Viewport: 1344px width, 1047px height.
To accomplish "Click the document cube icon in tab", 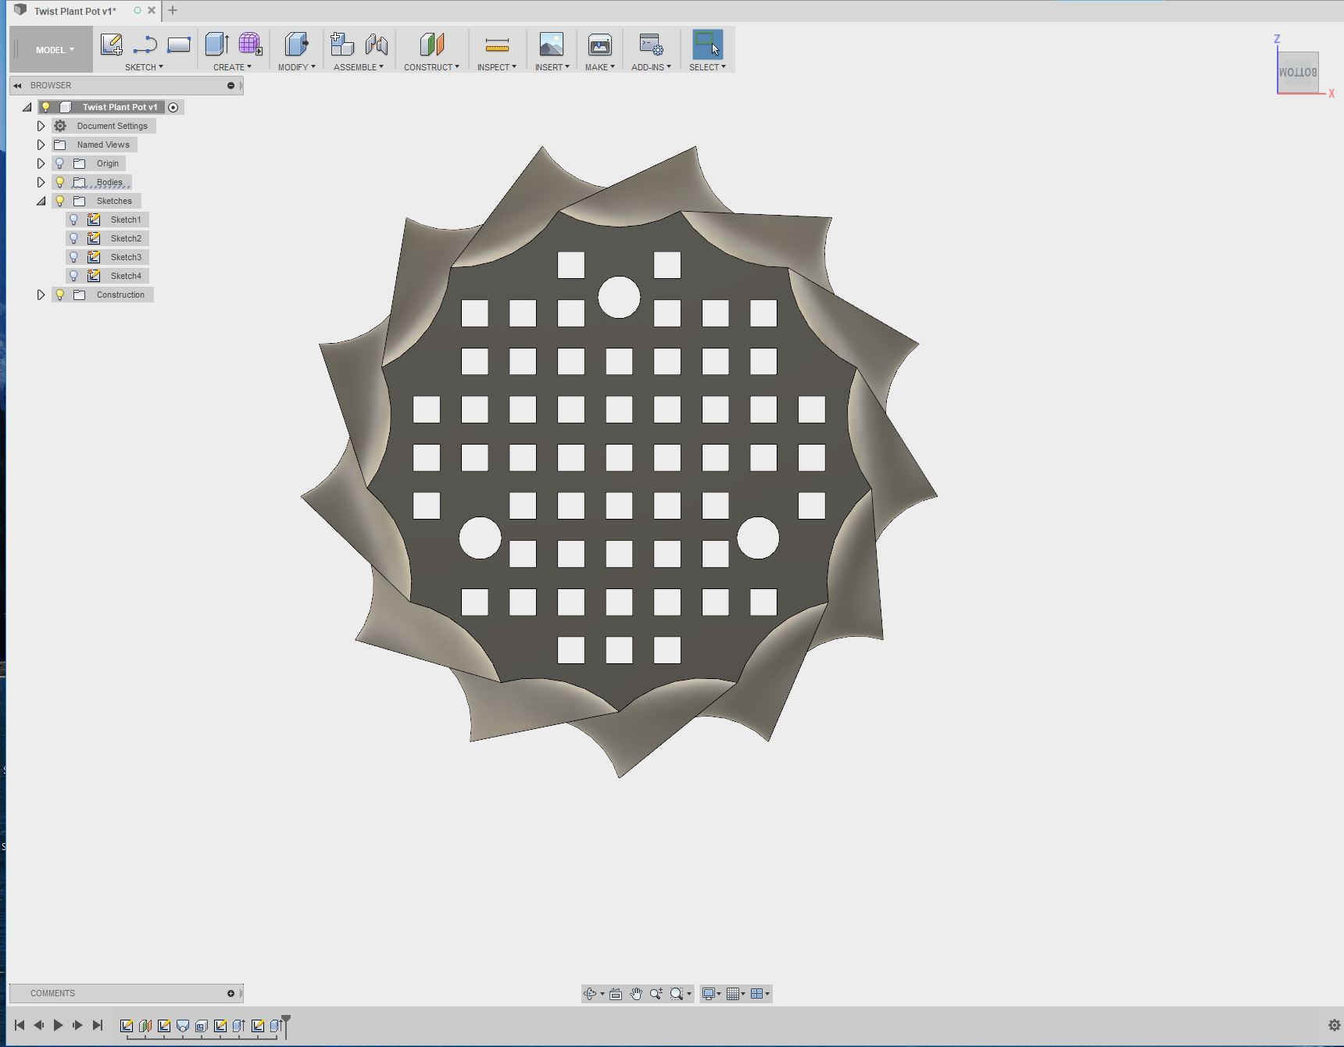I will tap(20, 10).
